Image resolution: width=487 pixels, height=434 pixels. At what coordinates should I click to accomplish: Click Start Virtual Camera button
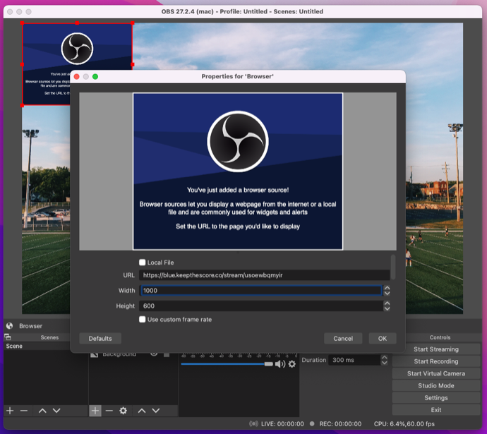[436, 373]
